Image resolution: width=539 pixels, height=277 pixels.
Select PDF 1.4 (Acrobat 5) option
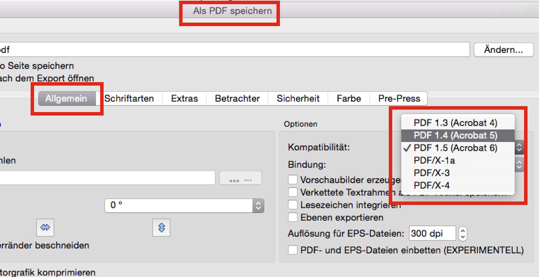[x=455, y=135]
